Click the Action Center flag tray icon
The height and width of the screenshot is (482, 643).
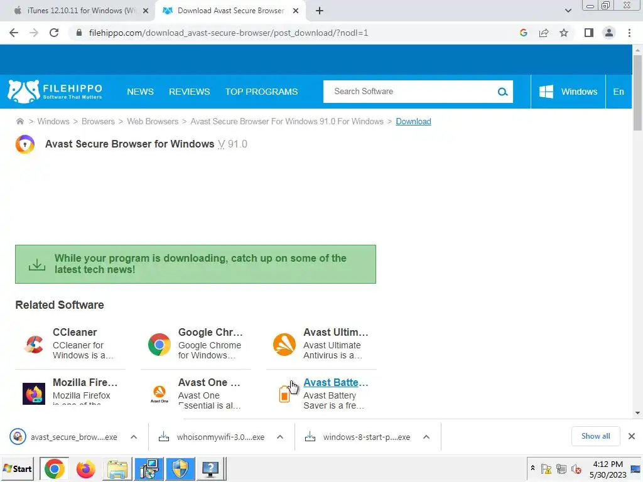point(546,468)
